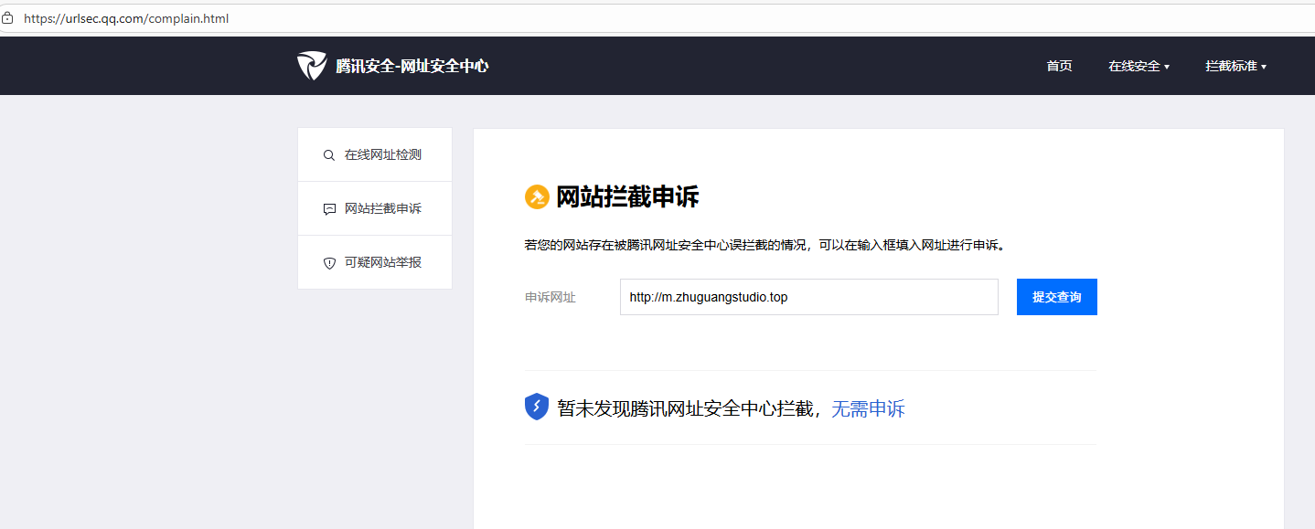Image resolution: width=1315 pixels, height=529 pixels.
Task: Go to 首页 in the top navigation
Action: [x=1059, y=66]
